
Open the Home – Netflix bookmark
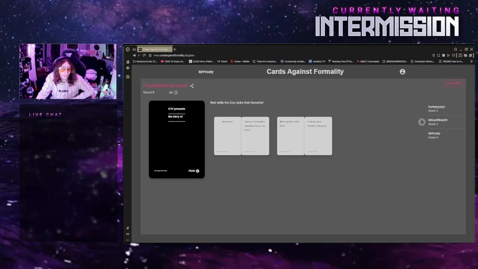pos(240,61)
